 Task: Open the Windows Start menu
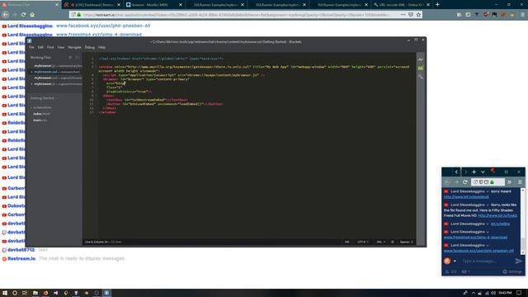coord(5,293)
